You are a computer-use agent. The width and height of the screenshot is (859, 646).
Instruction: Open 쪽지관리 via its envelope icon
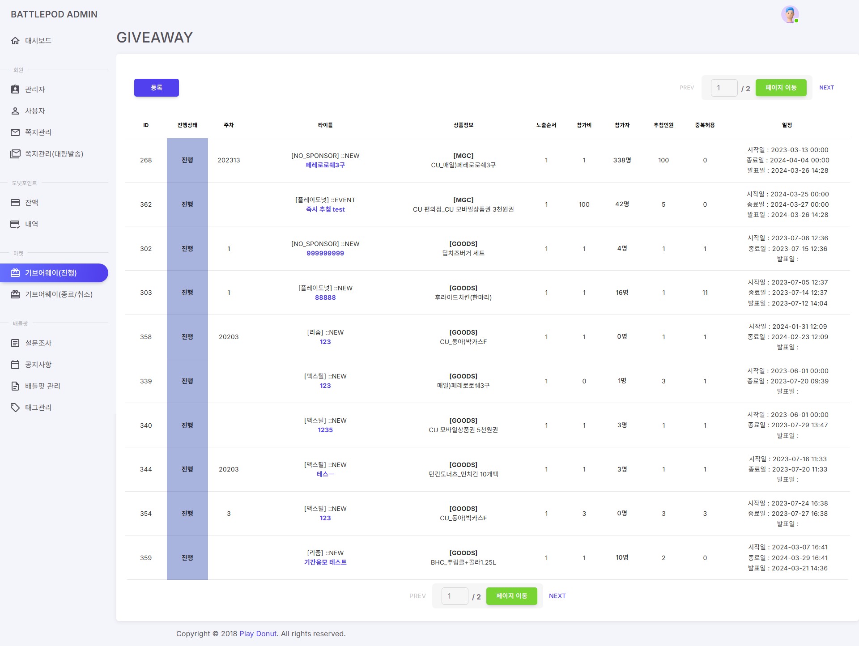(16, 132)
